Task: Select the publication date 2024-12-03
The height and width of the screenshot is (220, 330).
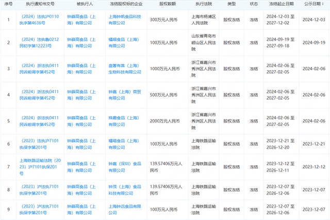Action: 314,20
